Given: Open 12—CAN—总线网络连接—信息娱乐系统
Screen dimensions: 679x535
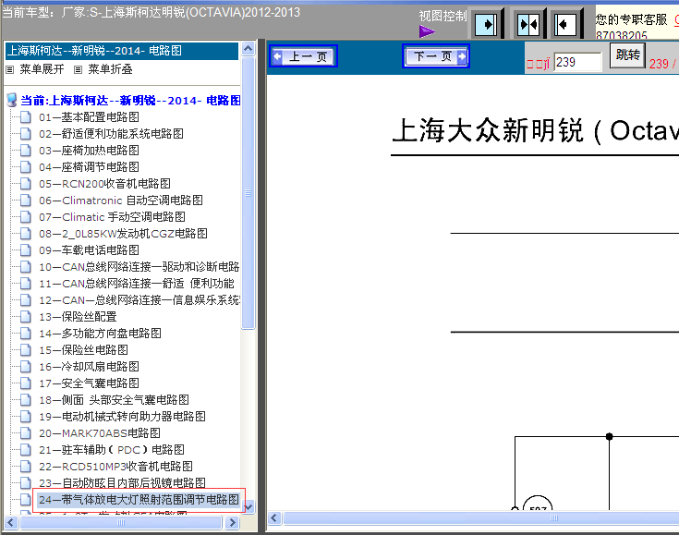Looking at the screenshot, I should click(139, 300).
